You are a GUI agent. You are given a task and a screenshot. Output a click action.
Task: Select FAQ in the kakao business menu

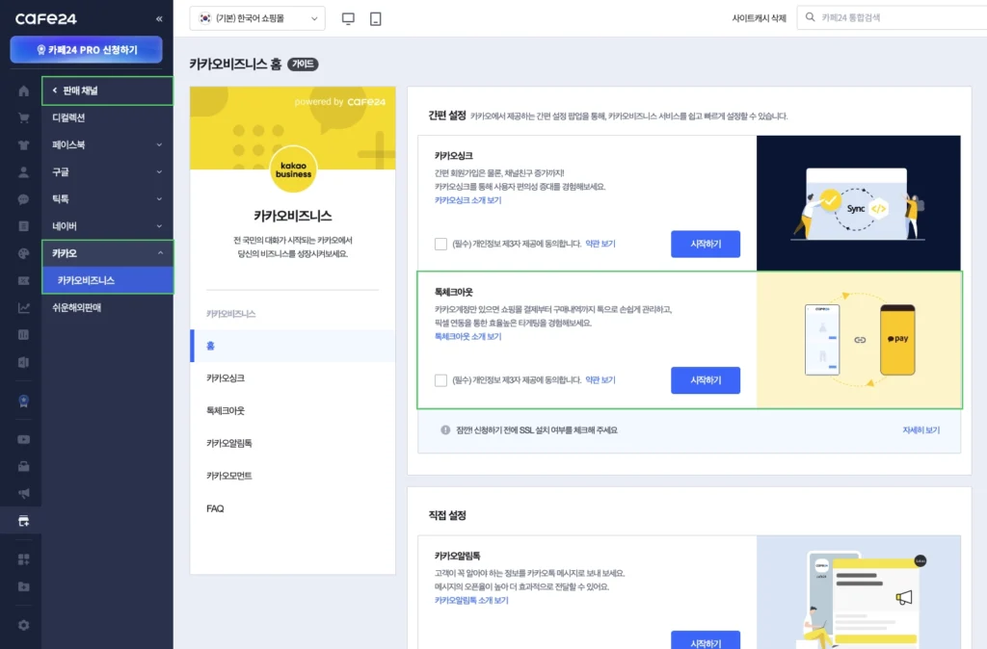click(x=215, y=508)
